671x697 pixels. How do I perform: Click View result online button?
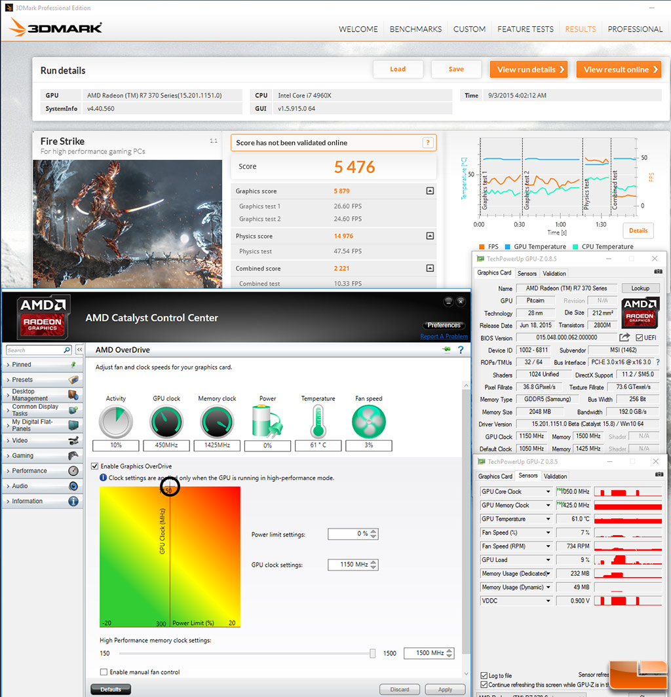619,69
